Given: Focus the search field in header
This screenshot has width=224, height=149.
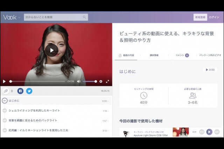Looking at the screenshot, I should [x=56, y=17].
